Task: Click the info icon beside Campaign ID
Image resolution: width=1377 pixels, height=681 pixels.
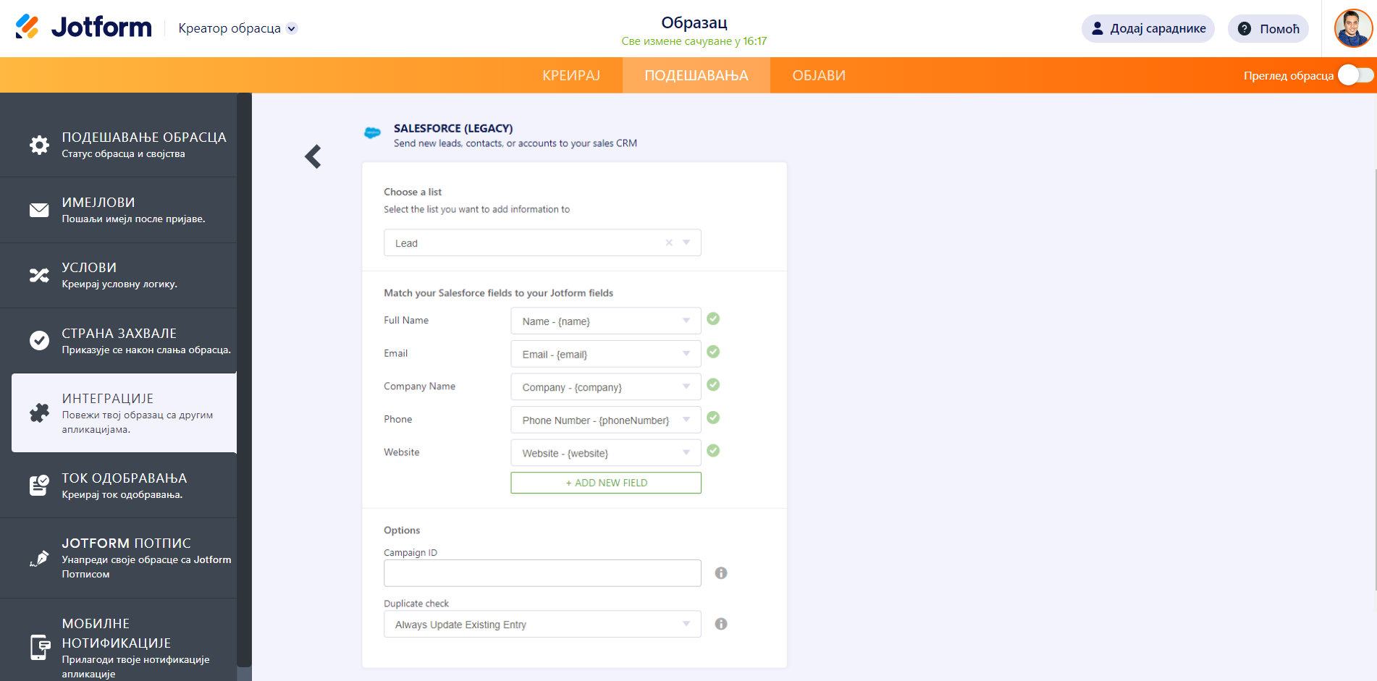Action: tap(721, 573)
